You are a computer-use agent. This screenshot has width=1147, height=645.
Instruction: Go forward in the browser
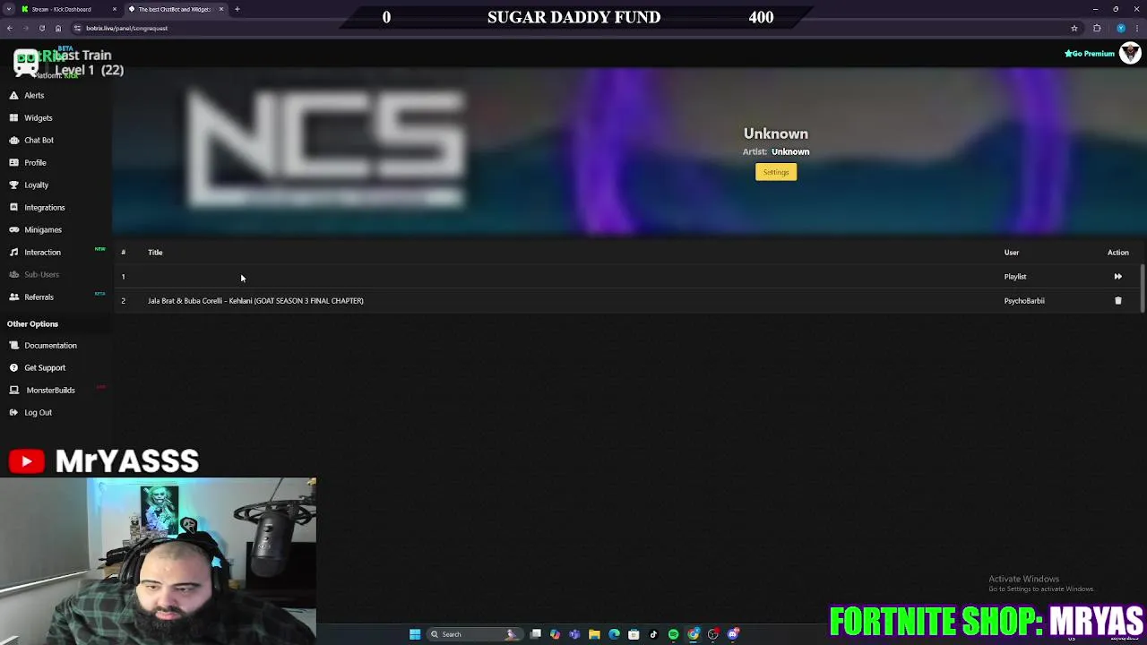(25, 29)
